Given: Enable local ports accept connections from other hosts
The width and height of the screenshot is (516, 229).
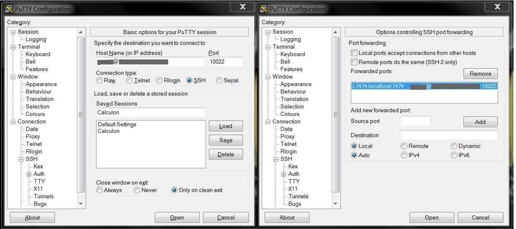Looking at the screenshot, I should 354,53.
